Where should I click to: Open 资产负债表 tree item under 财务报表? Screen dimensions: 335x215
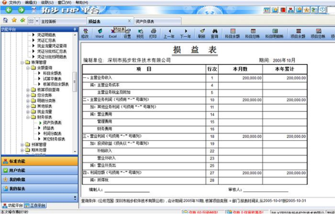(52, 123)
